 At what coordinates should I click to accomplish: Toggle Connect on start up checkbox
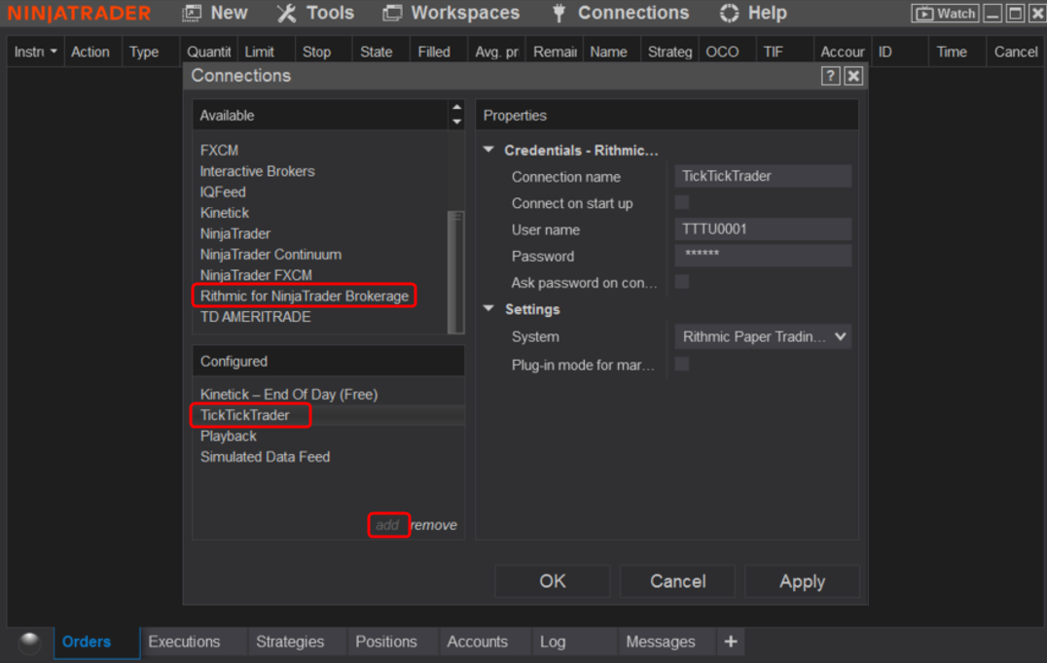click(682, 203)
